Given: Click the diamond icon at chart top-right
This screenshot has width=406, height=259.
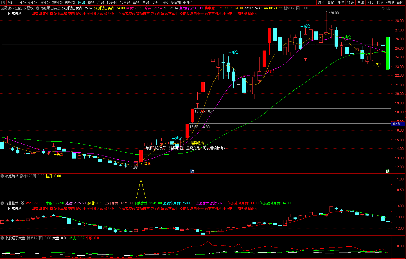Looking at the screenshot, I should tap(383, 8).
